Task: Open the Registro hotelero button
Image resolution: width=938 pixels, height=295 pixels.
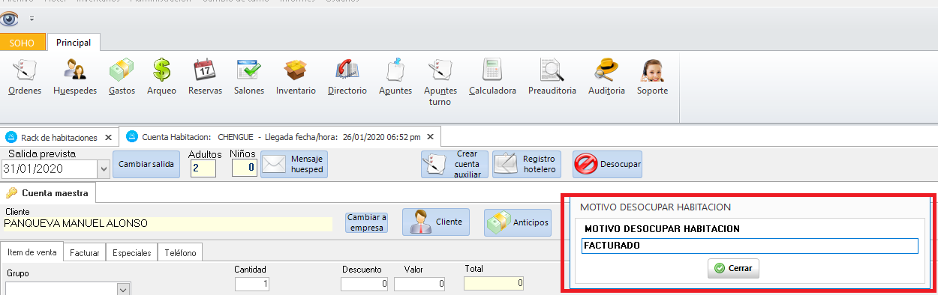Action: coord(526,164)
